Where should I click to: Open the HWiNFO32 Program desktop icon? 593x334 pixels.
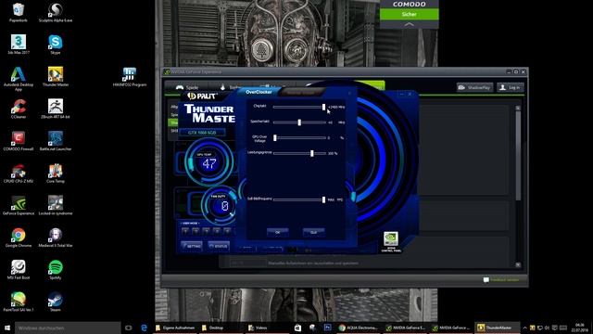coord(130,76)
